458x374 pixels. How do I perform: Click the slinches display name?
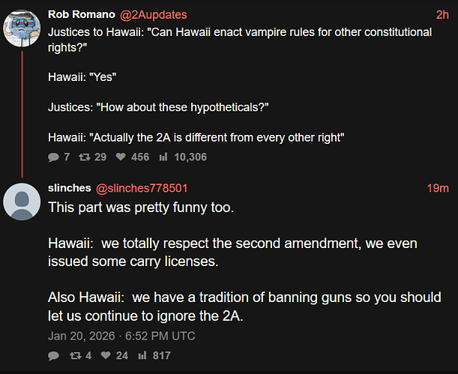coord(70,188)
